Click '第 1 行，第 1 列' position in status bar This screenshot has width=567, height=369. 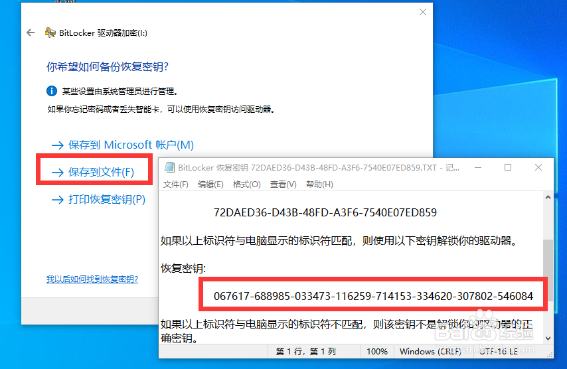[x=306, y=351]
